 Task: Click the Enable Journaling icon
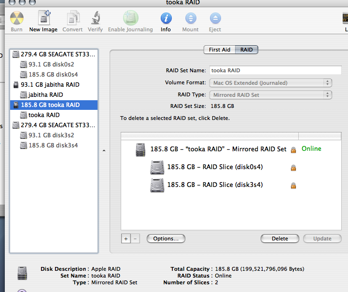coord(131,18)
